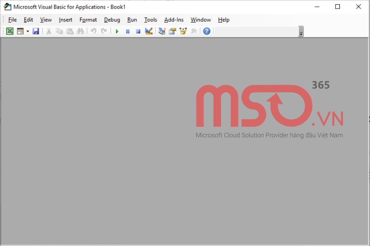Click the Break pause icon

click(128, 31)
